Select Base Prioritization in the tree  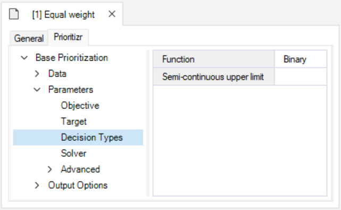click(72, 58)
